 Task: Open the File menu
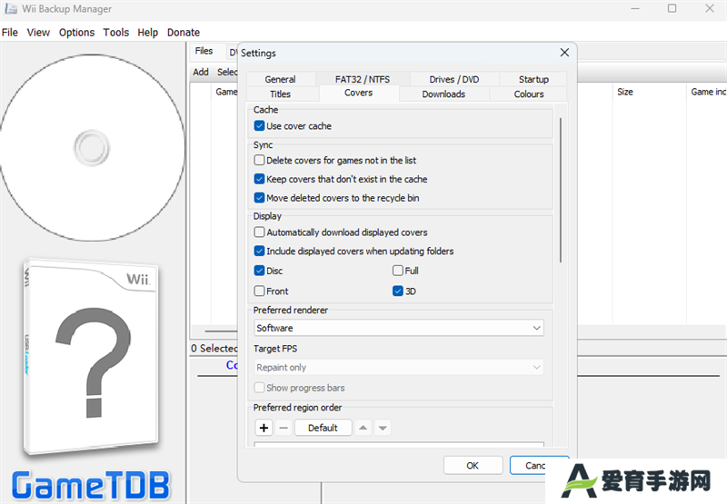(10, 33)
